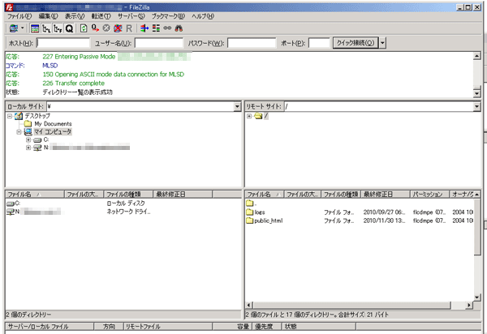Select My Documents in local tree
The height and width of the screenshot is (334, 487).
click(53, 124)
